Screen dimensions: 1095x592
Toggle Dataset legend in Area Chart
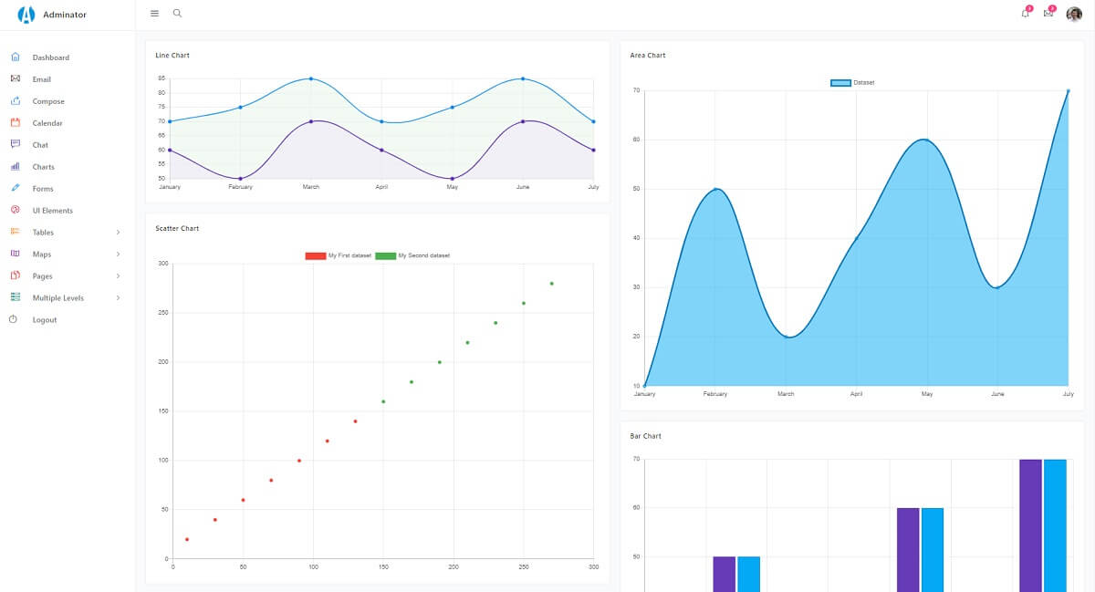(x=852, y=83)
